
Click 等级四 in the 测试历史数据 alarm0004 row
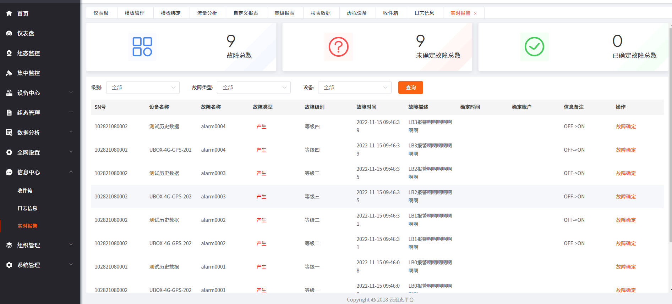[x=312, y=126]
